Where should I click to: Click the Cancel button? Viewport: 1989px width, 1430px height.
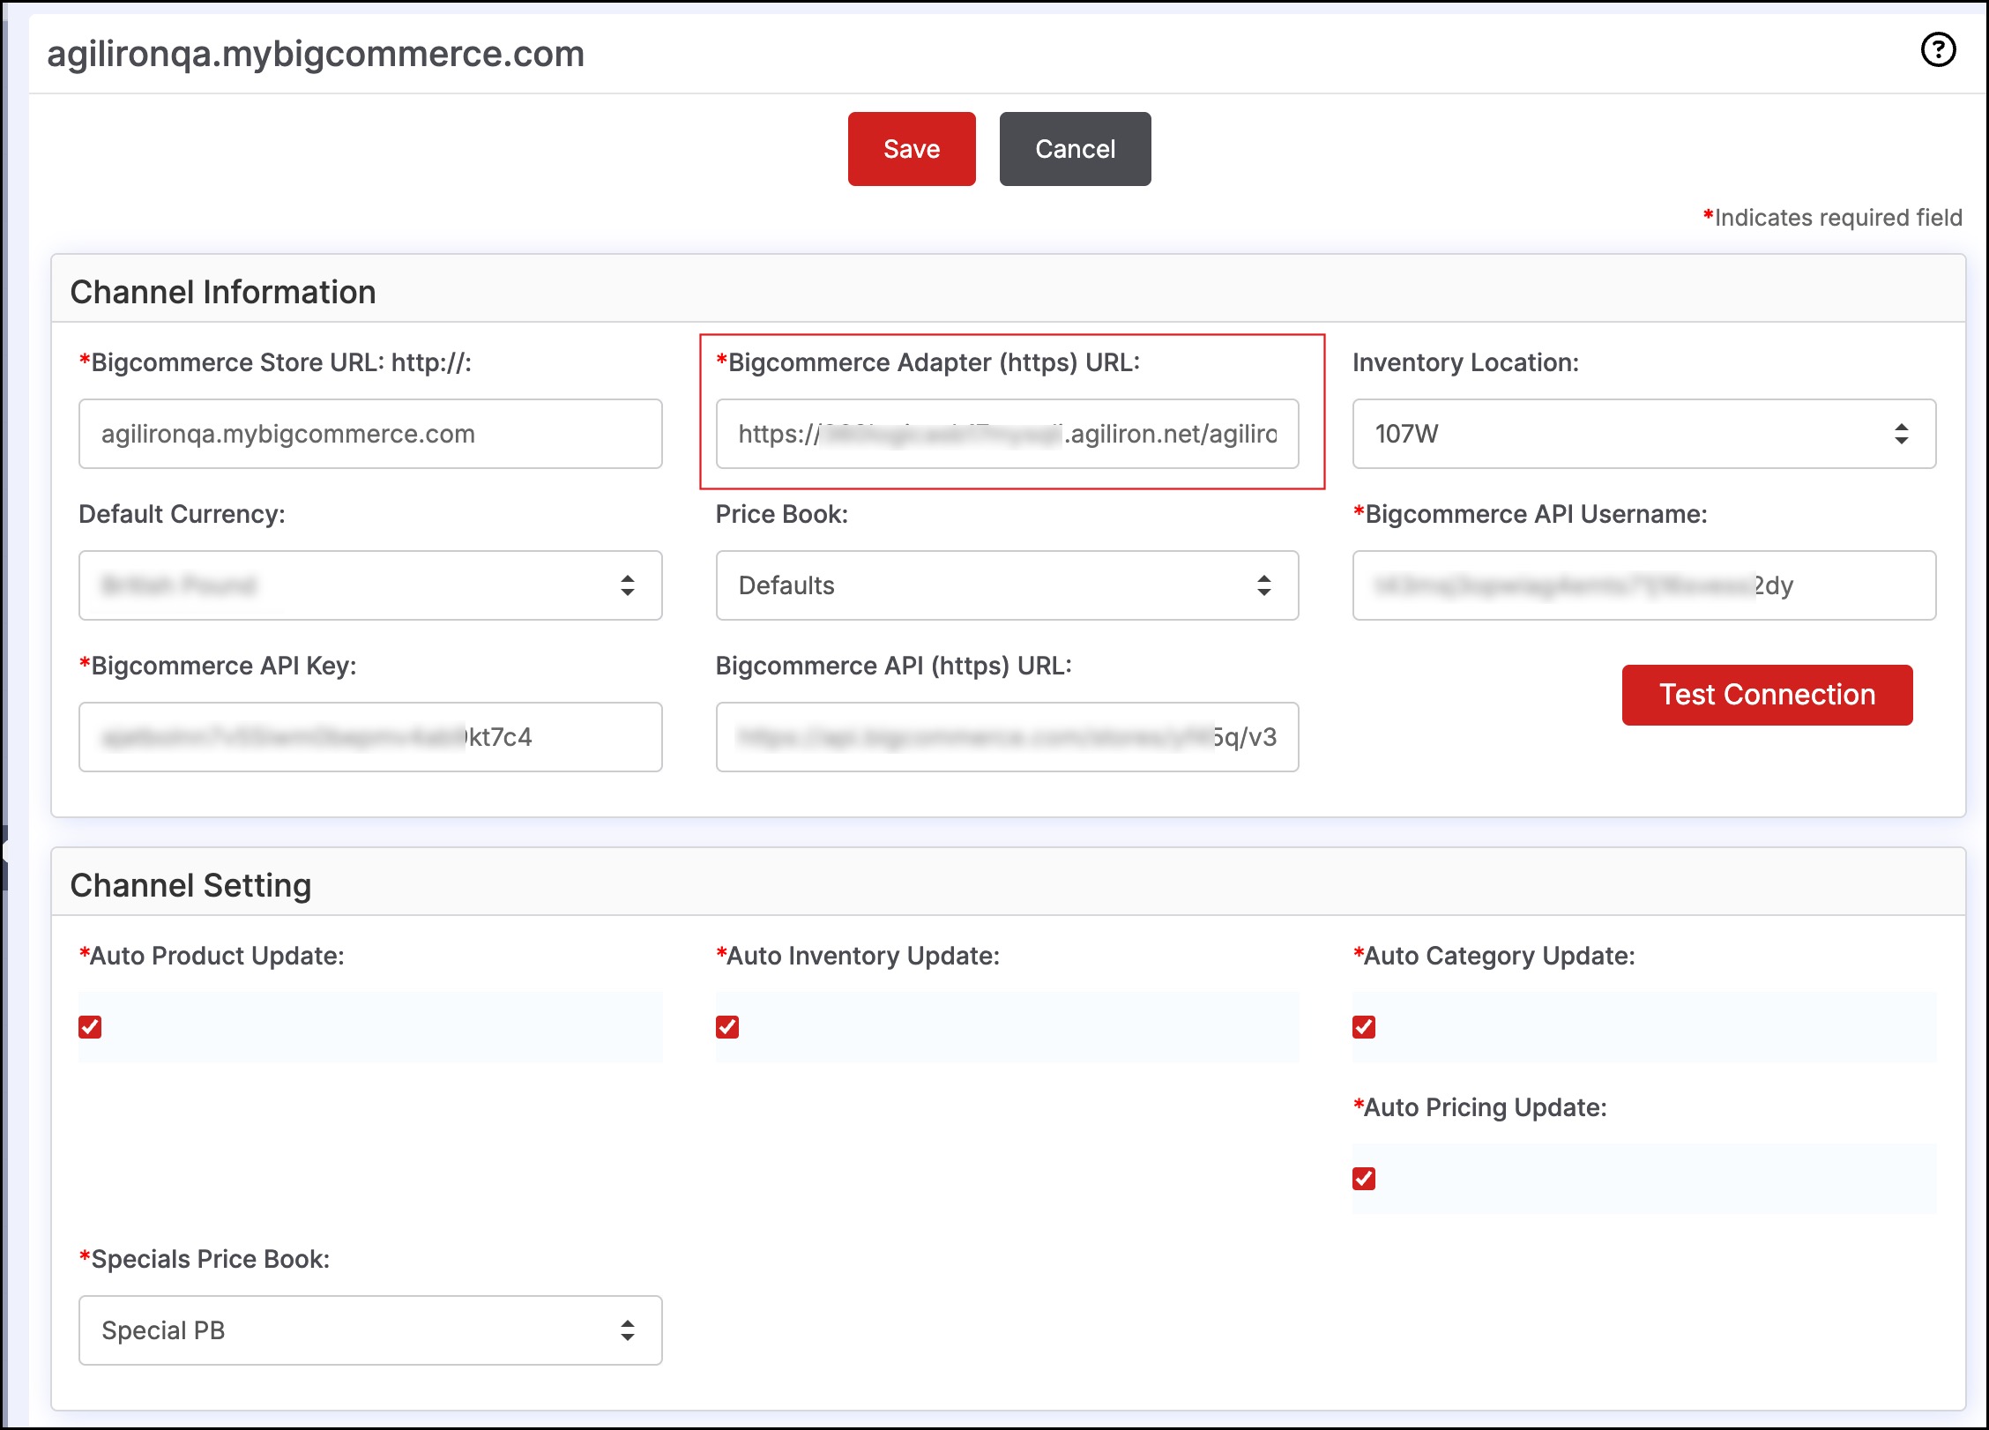point(1075,149)
